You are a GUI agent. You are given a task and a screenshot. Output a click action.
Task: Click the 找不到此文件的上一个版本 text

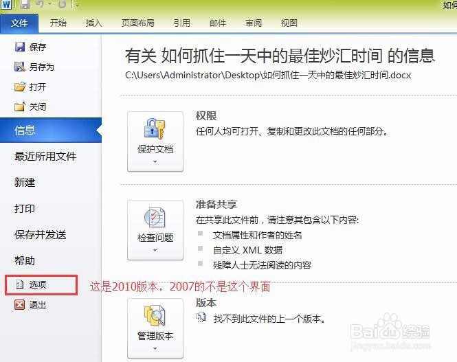(x=269, y=319)
